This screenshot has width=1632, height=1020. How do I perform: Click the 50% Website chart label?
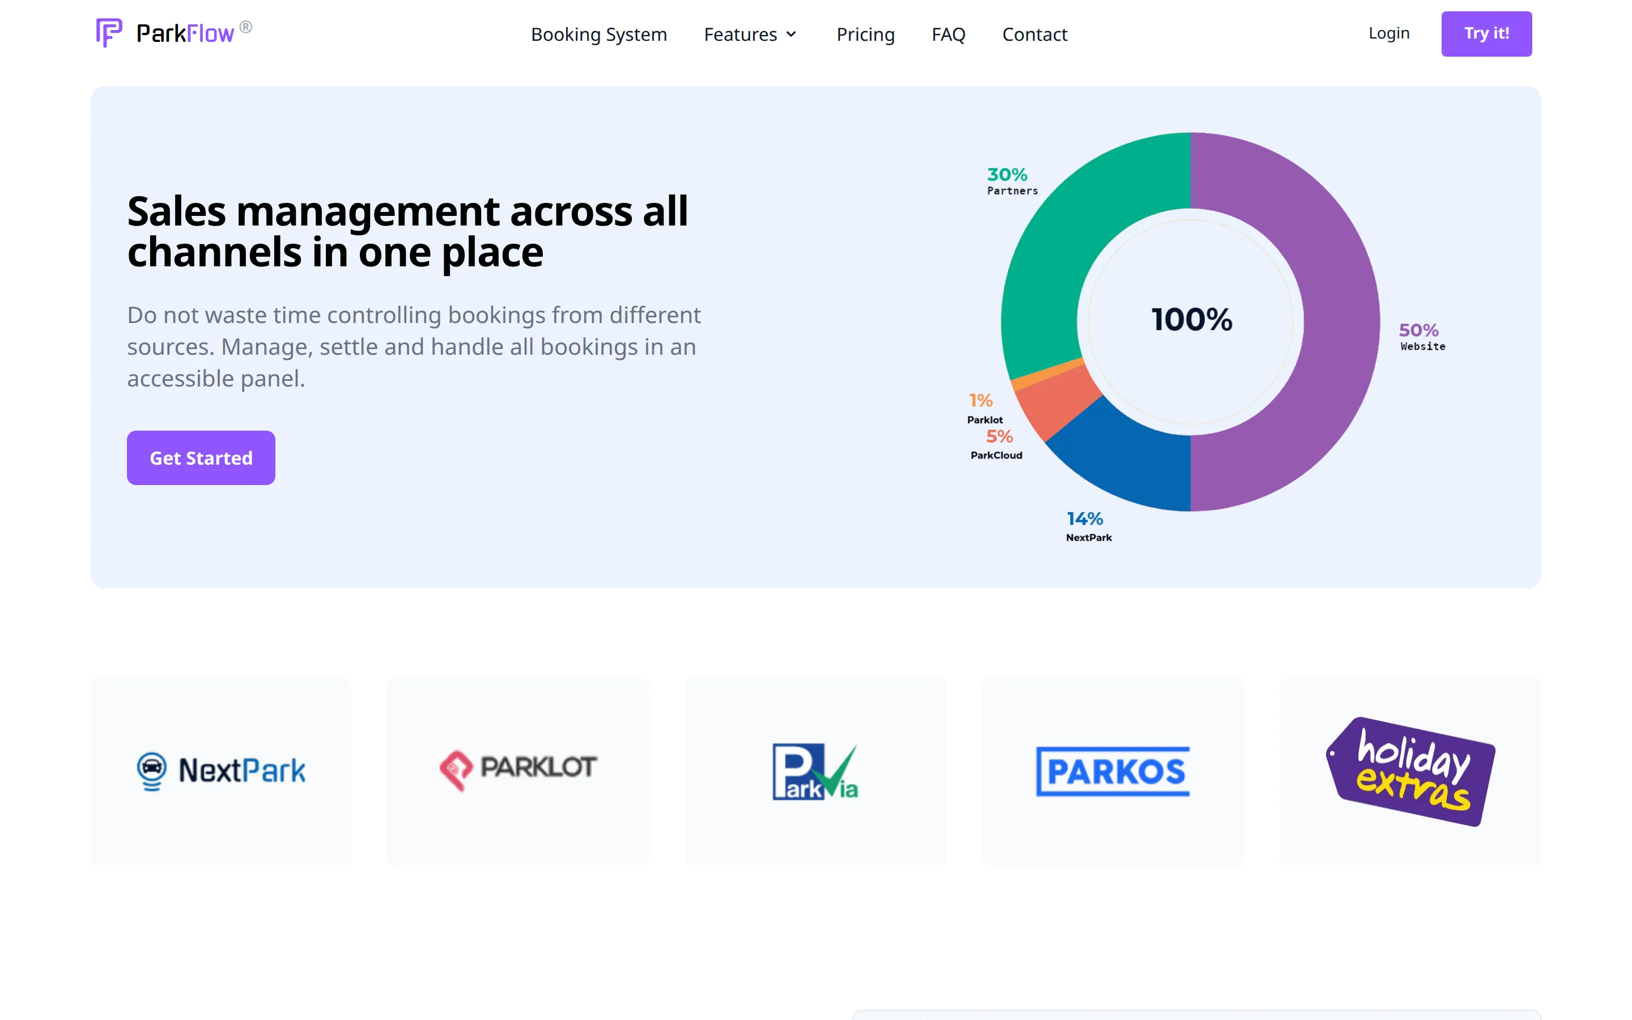pyautogui.click(x=1422, y=337)
